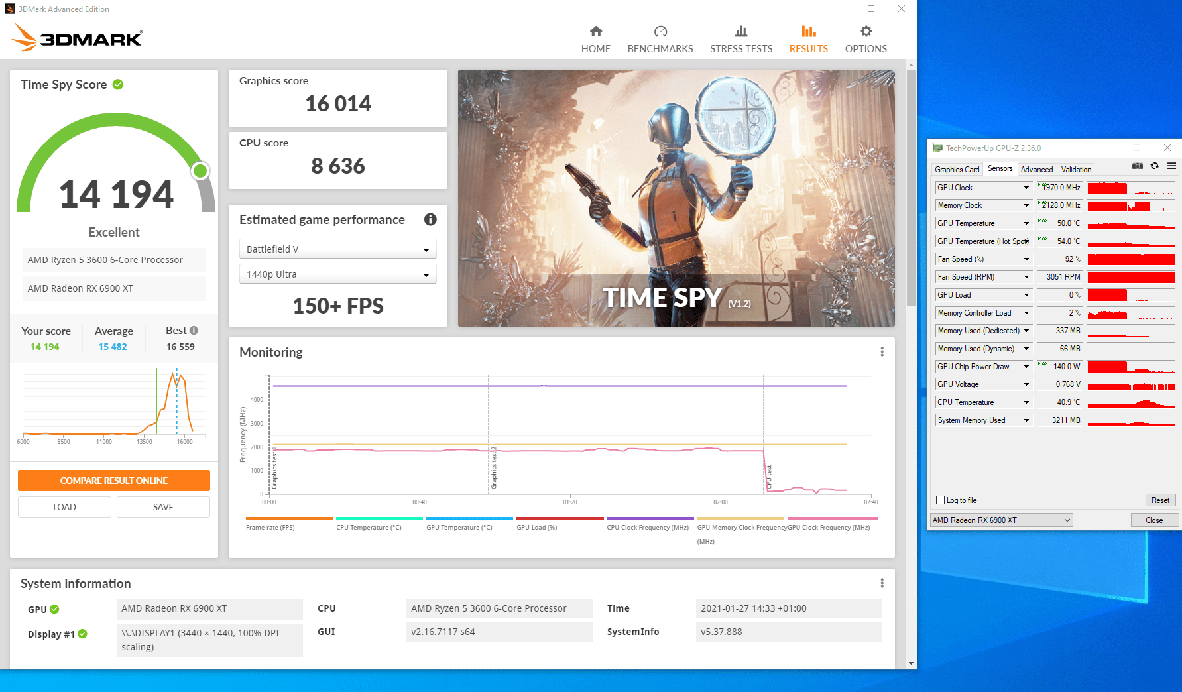Click the Save button
The image size is (1182, 692).
tap(163, 507)
